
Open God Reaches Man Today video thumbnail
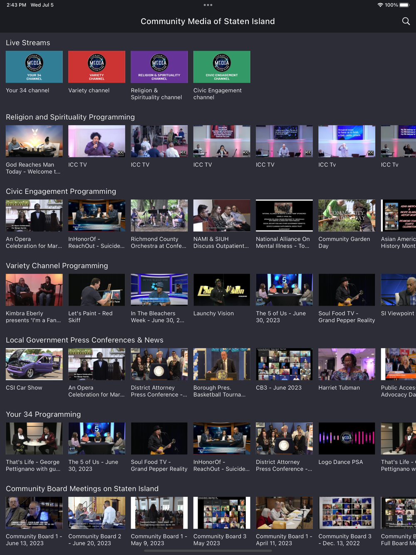(x=34, y=141)
